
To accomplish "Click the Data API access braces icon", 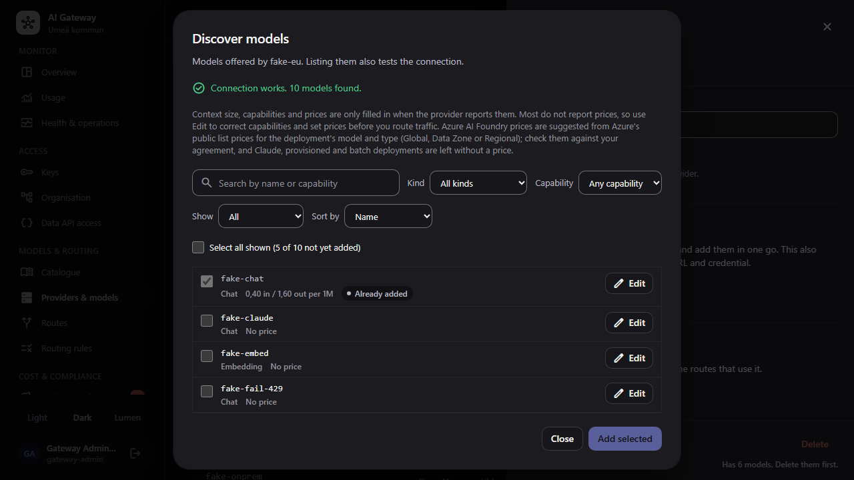I will 27,223.
